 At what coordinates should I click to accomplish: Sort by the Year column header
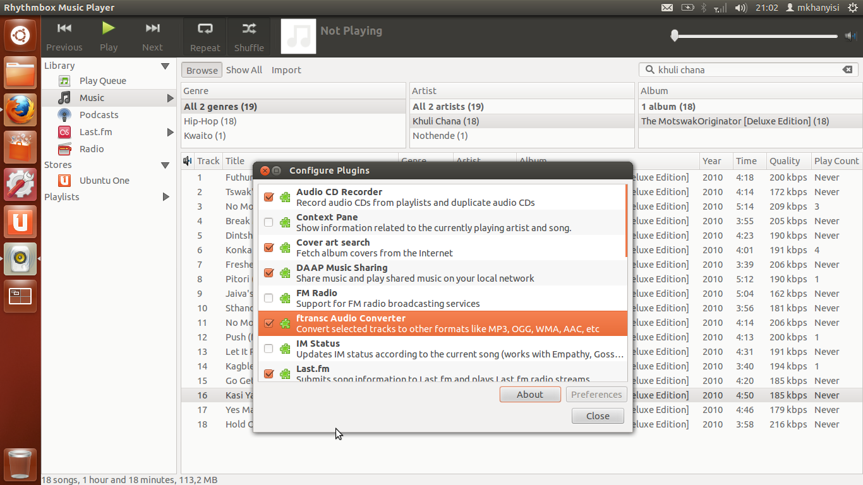tap(715, 161)
